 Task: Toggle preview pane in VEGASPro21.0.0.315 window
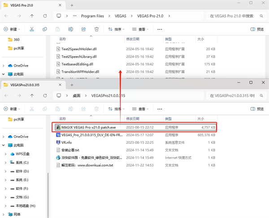pos(257,109)
